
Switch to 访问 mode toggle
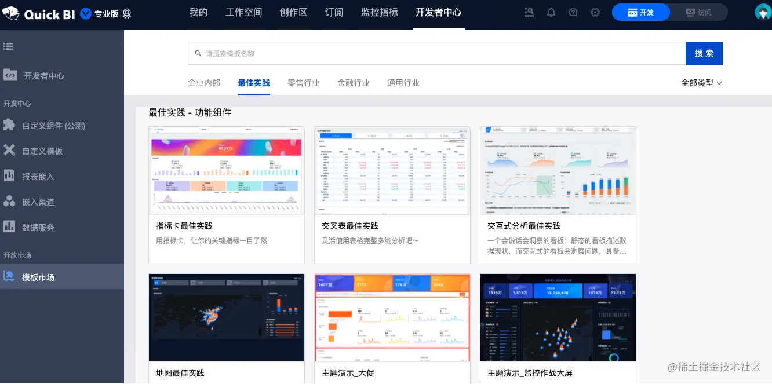click(698, 12)
